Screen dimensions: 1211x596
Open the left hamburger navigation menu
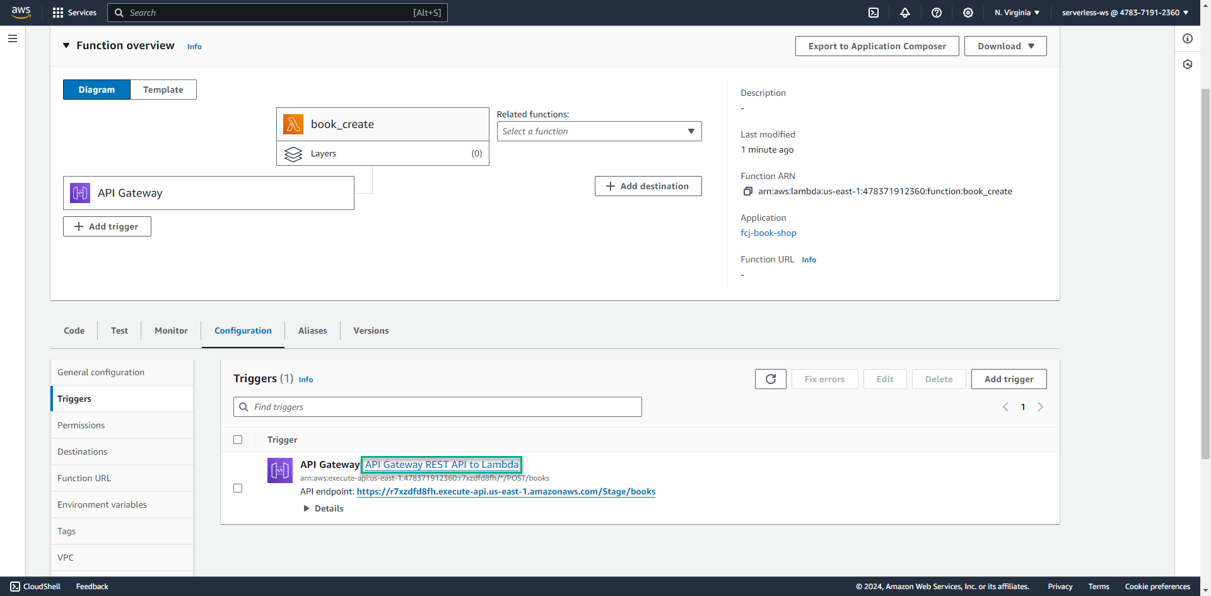(x=13, y=38)
